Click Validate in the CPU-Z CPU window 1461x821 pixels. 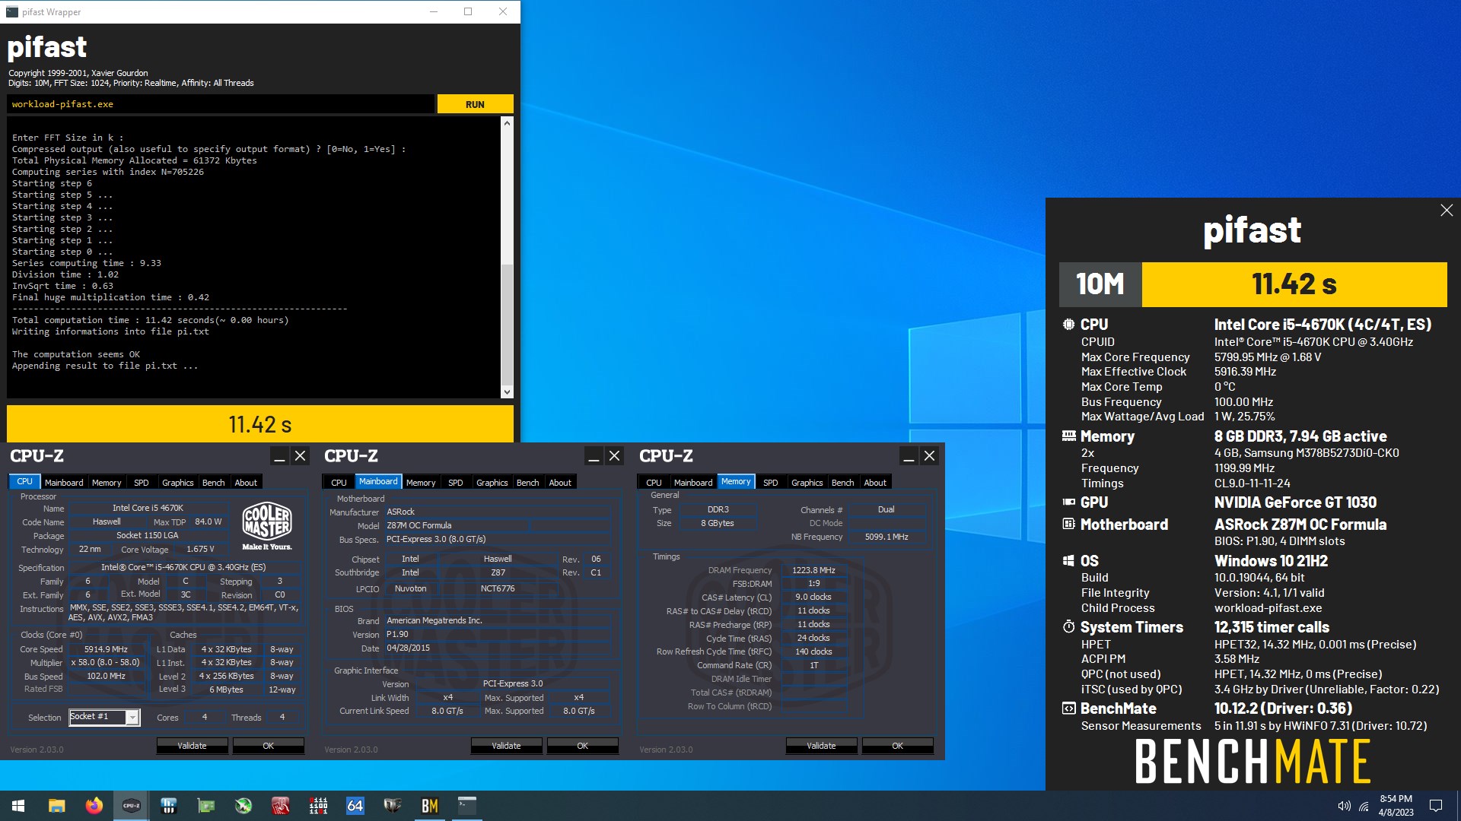(192, 746)
